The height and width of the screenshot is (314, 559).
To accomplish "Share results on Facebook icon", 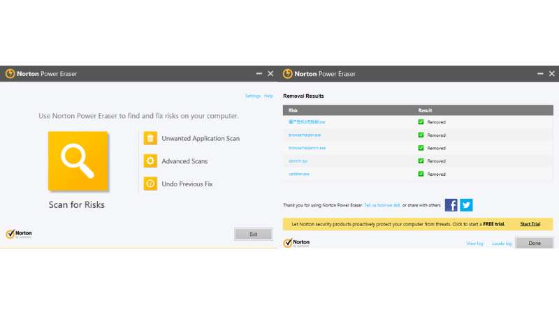I will [451, 205].
